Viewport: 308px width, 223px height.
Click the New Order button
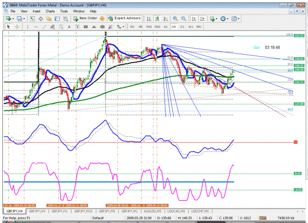(x=85, y=18)
